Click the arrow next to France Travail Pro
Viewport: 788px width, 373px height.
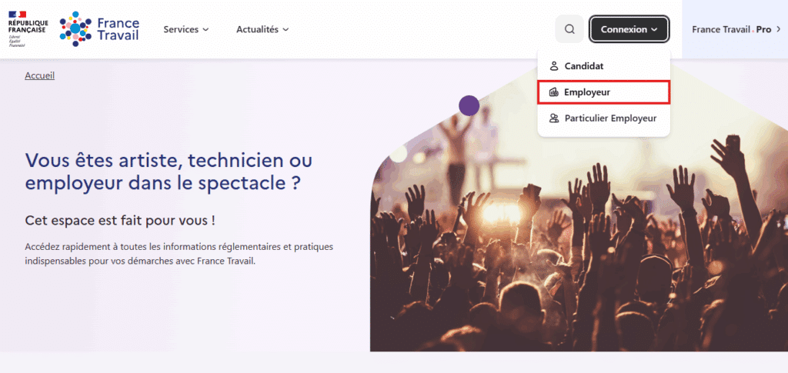(x=779, y=29)
